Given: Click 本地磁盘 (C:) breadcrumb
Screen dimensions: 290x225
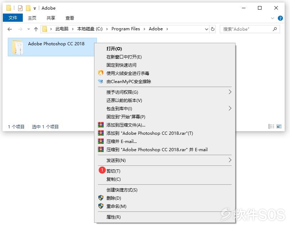Looking at the screenshot, I should coord(90,29).
